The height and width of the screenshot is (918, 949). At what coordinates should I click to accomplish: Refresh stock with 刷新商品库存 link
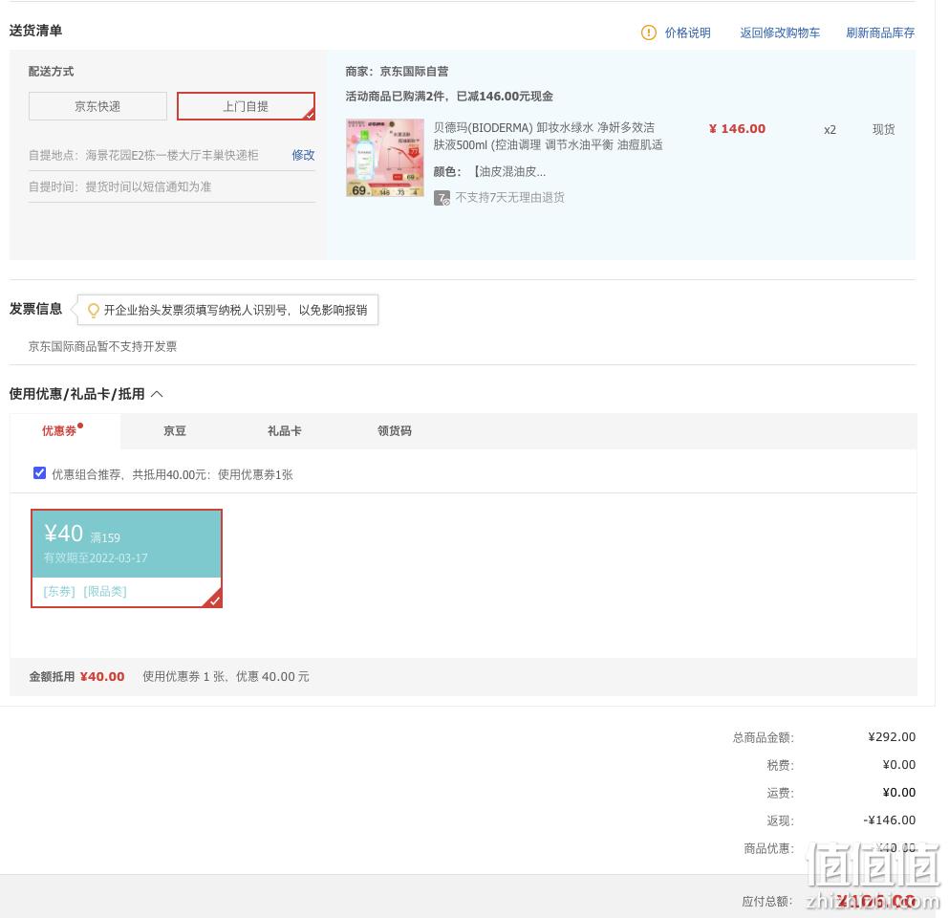click(880, 33)
